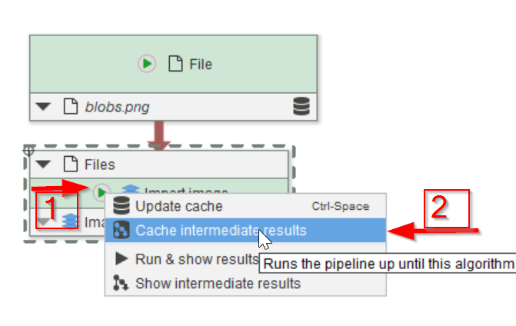Click the Show intermediate results icon
This screenshot has width=516, height=326.
point(121,283)
